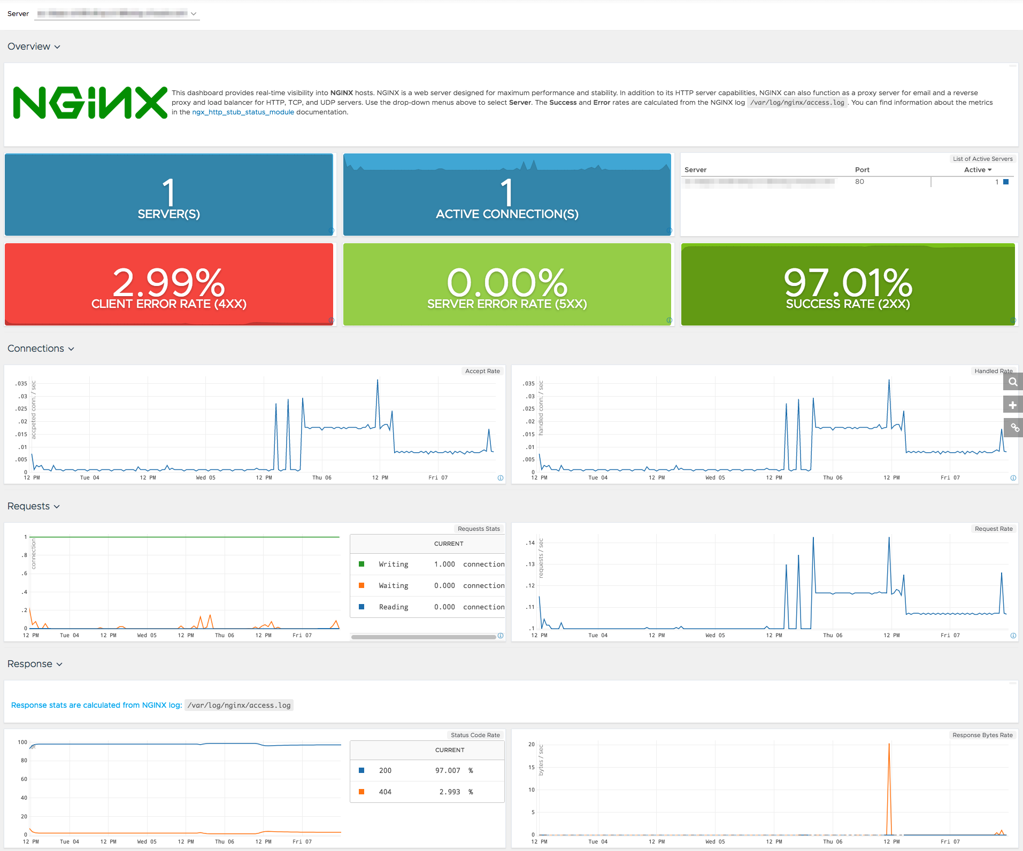Sort server list by Port column header

[x=862, y=170]
